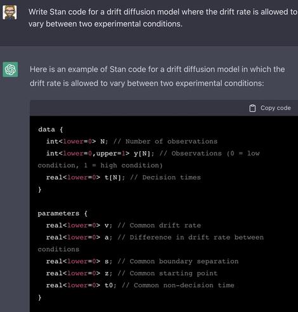Click the "z;" common starting point line

[x=132, y=273]
